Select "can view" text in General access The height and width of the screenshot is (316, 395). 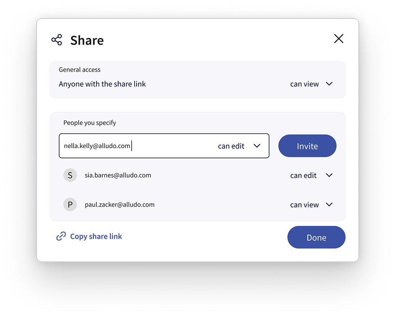(x=304, y=84)
